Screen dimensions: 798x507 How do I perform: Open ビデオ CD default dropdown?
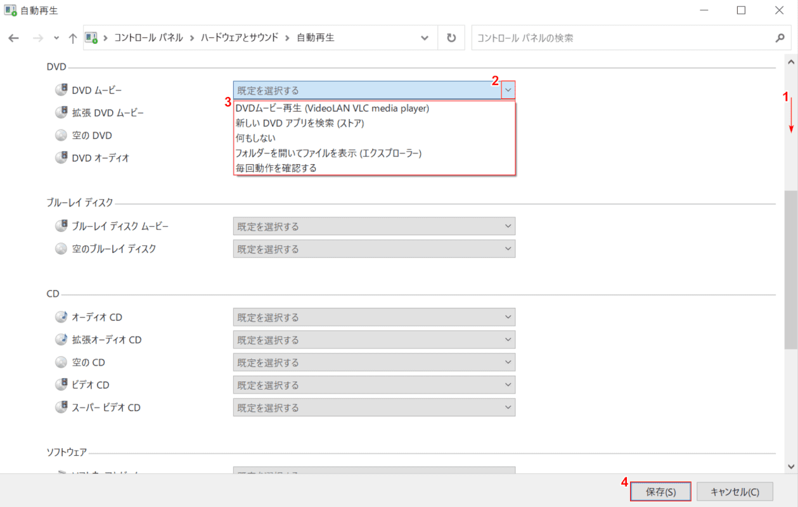tap(374, 385)
